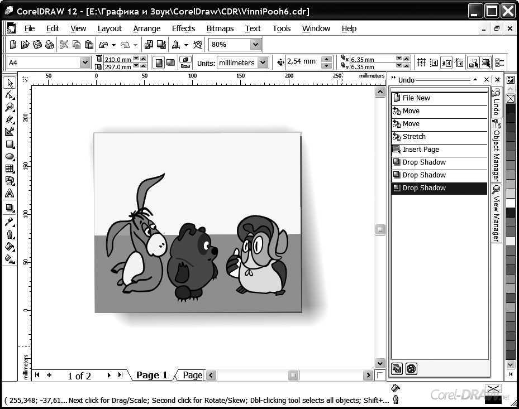Click the Import toolbar icon

(149, 44)
